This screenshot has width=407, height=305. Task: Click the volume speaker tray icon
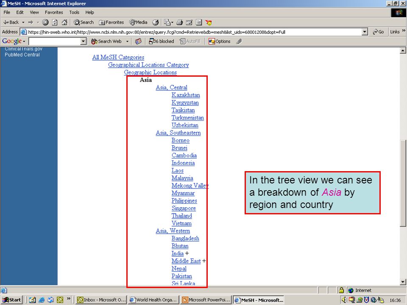tap(344, 300)
